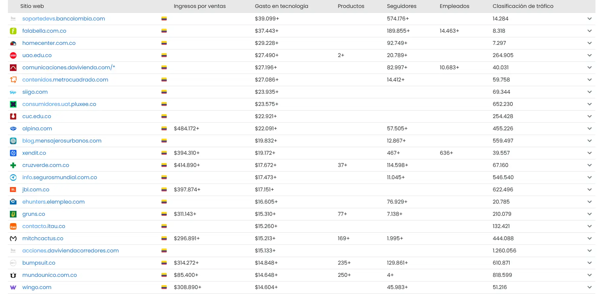598x294 pixels.
Task: Expand the soportedevs.bancolombia.com row
Action: (x=589, y=19)
